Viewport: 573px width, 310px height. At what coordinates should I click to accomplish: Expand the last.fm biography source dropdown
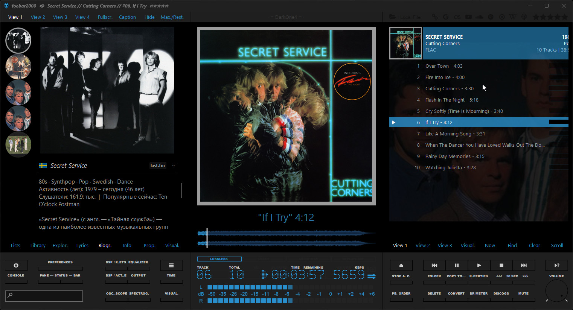(174, 166)
